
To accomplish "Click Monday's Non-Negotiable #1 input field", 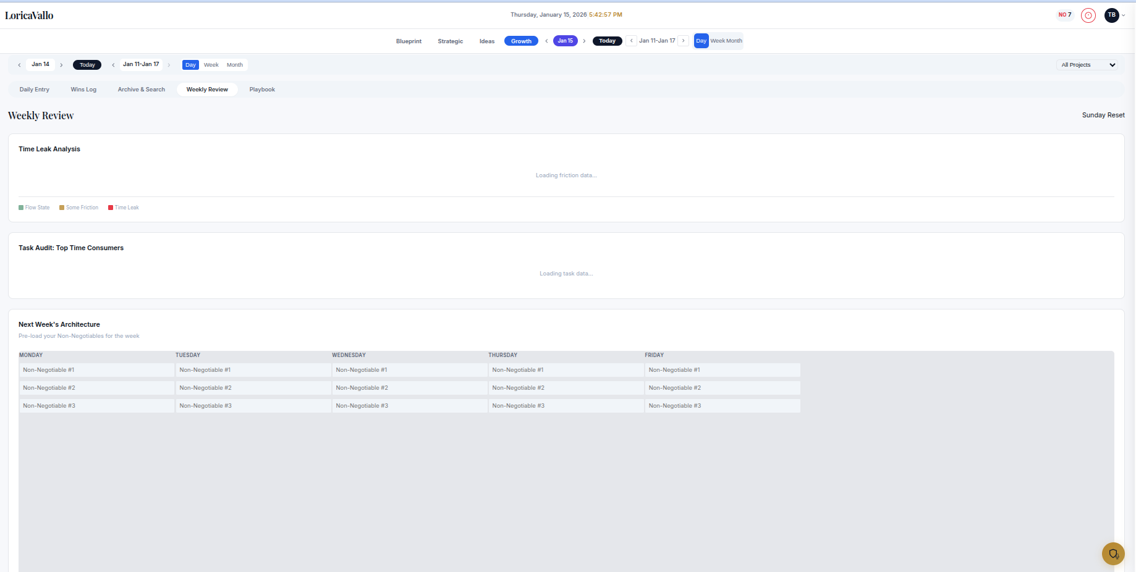I will (x=96, y=369).
